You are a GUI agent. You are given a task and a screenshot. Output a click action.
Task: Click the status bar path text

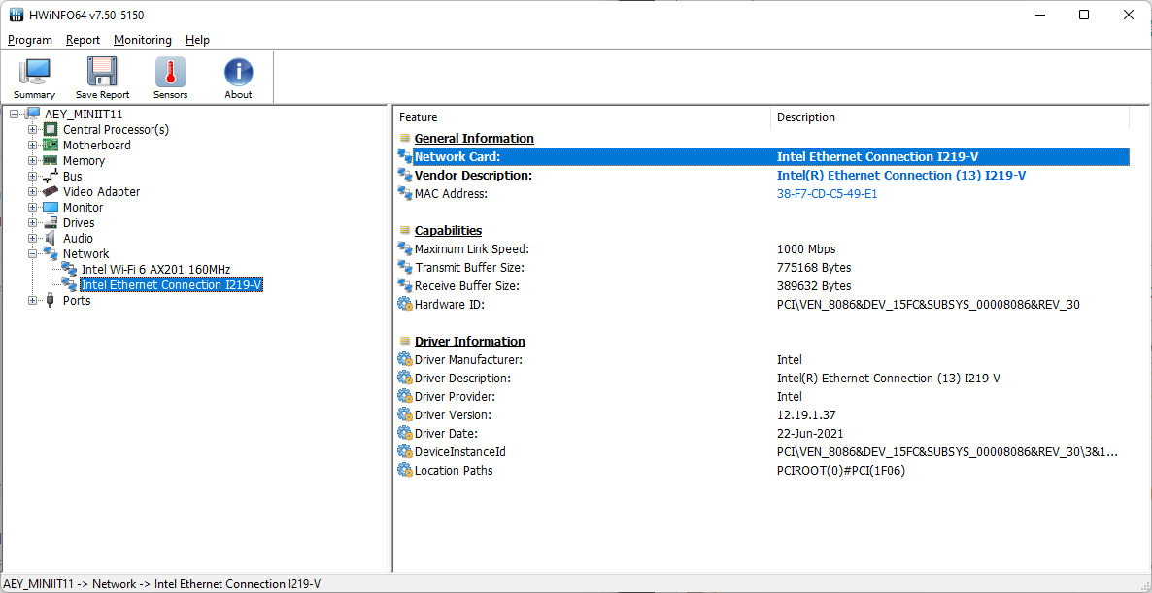(x=162, y=584)
